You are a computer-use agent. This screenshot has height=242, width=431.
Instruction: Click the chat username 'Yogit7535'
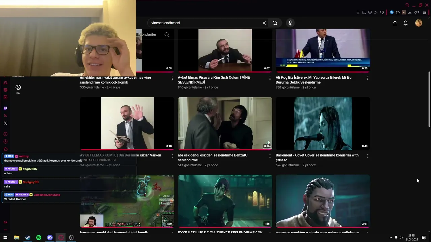click(30, 169)
